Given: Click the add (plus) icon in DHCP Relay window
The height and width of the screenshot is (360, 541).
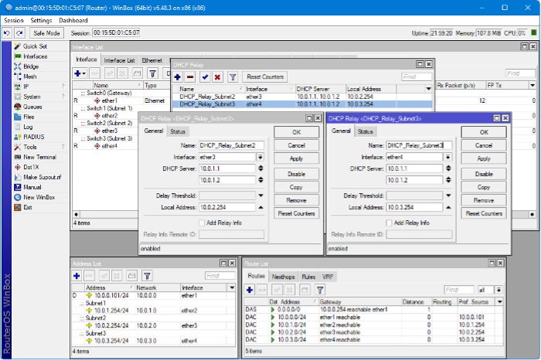Looking at the screenshot, I should (178, 77).
